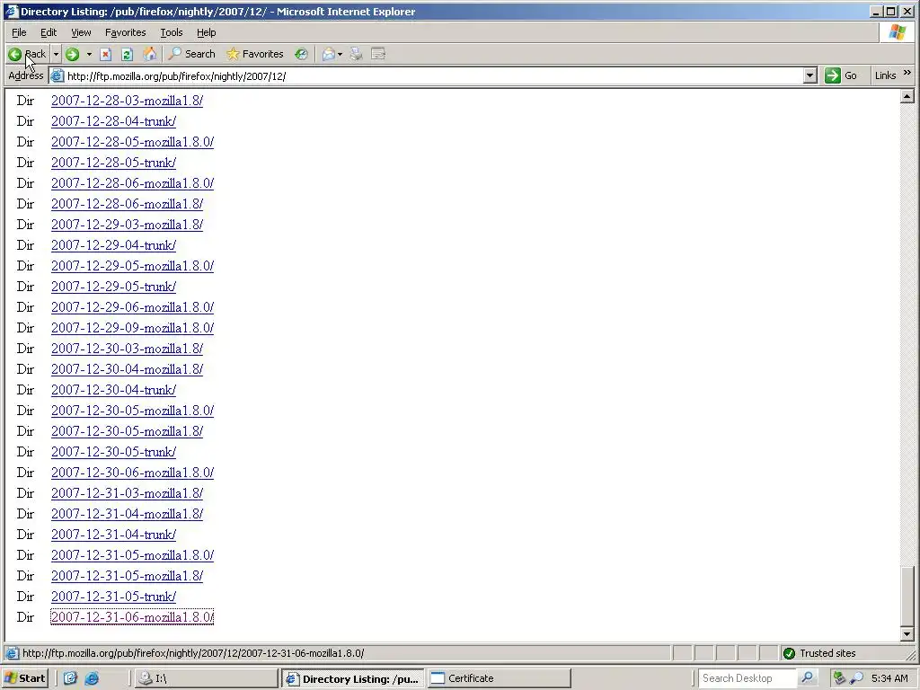The width and height of the screenshot is (920, 690).
Task: Open 2007-12-30-04-mozilla1.8/ link
Action: click(127, 369)
